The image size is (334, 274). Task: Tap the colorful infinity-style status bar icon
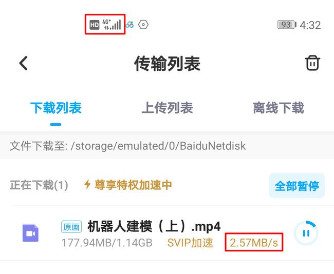click(x=129, y=25)
